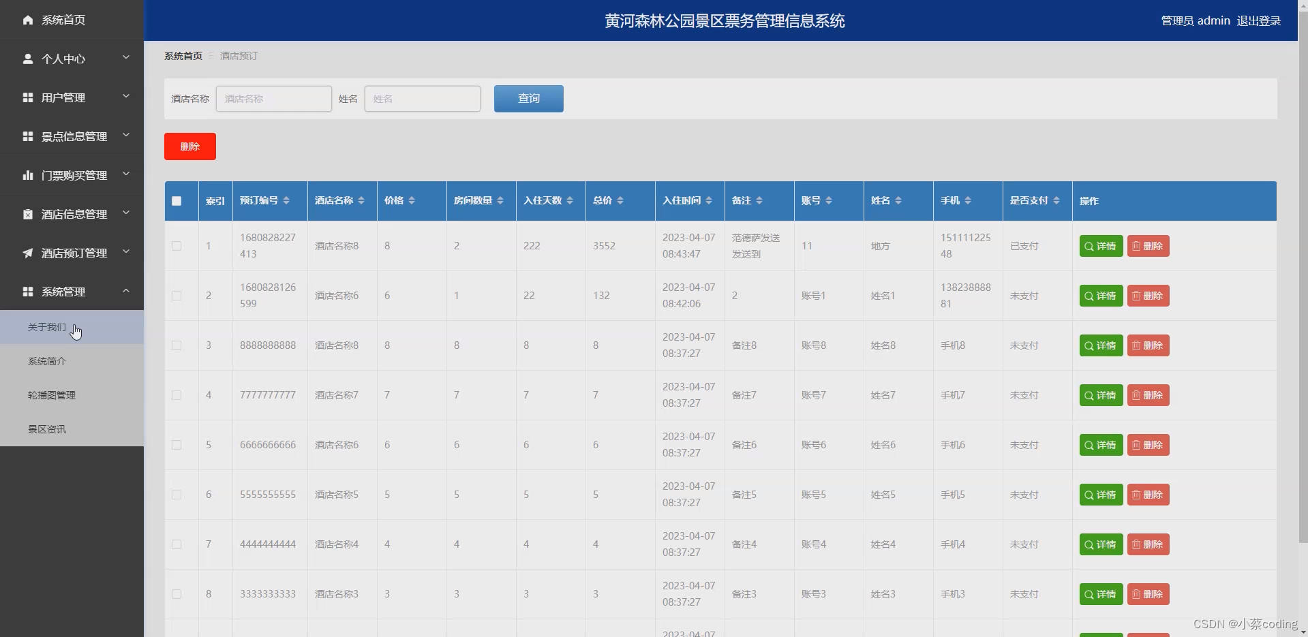
Task: Click the home icon beside 系统首页
Action: (x=28, y=20)
